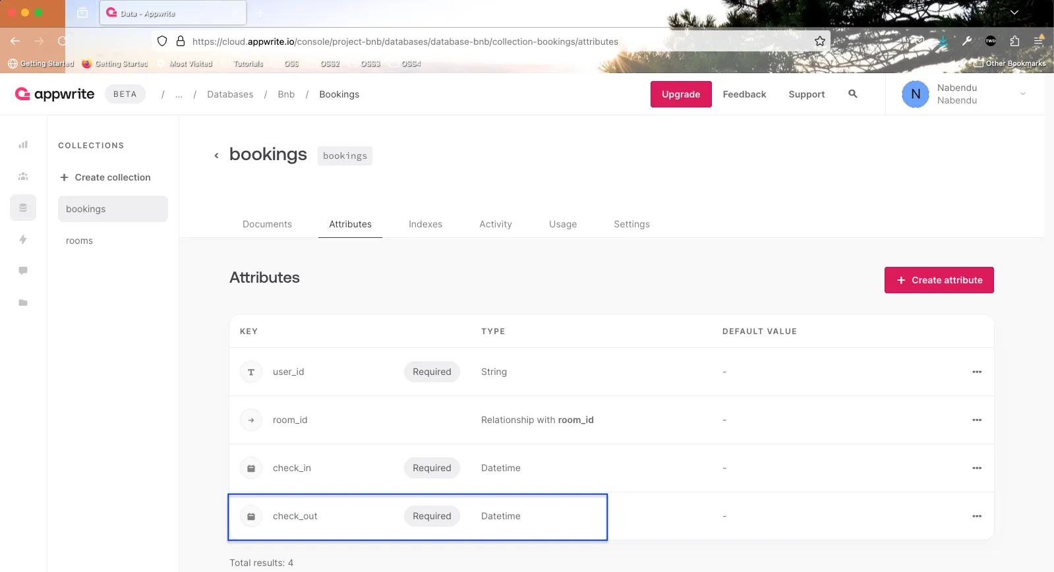Viewport: 1054px width, 572px height.
Task: Click the back chevron beside bookings title
Action: point(216,156)
